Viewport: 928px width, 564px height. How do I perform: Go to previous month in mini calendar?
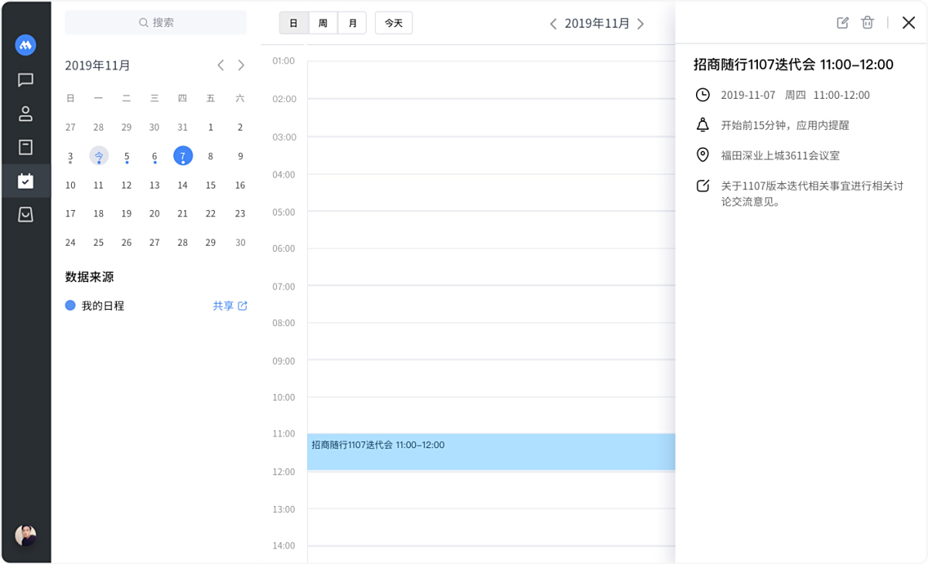coord(220,66)
